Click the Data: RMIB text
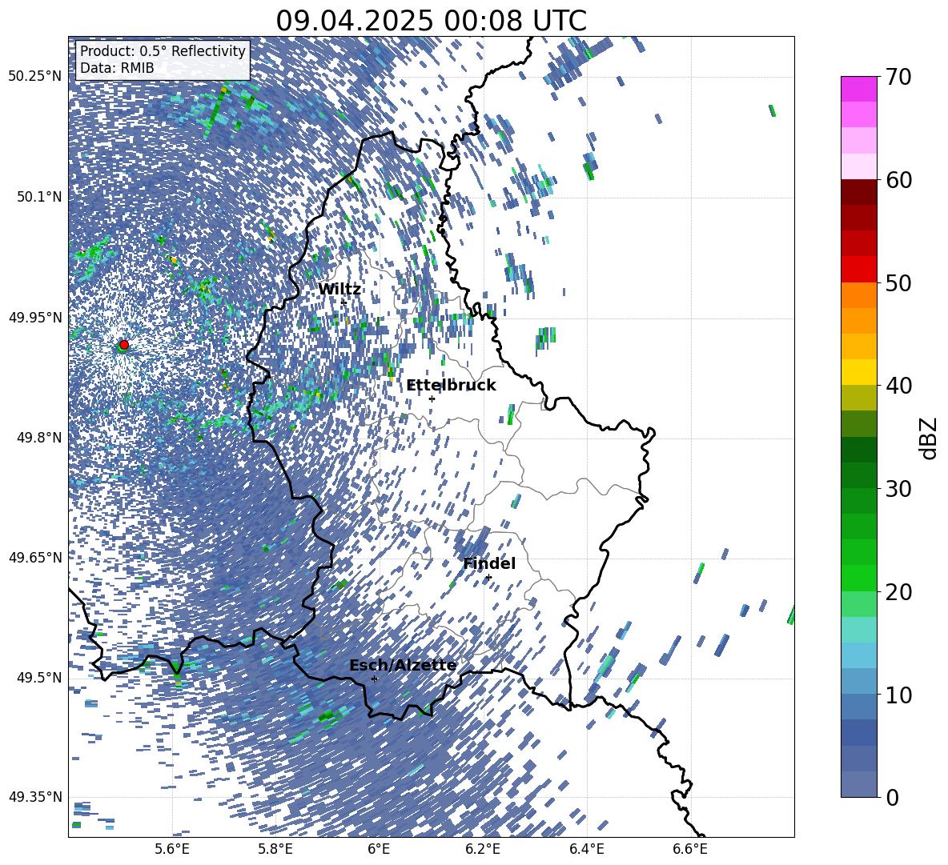Screen dimensions: 948x865 (117, 68)
